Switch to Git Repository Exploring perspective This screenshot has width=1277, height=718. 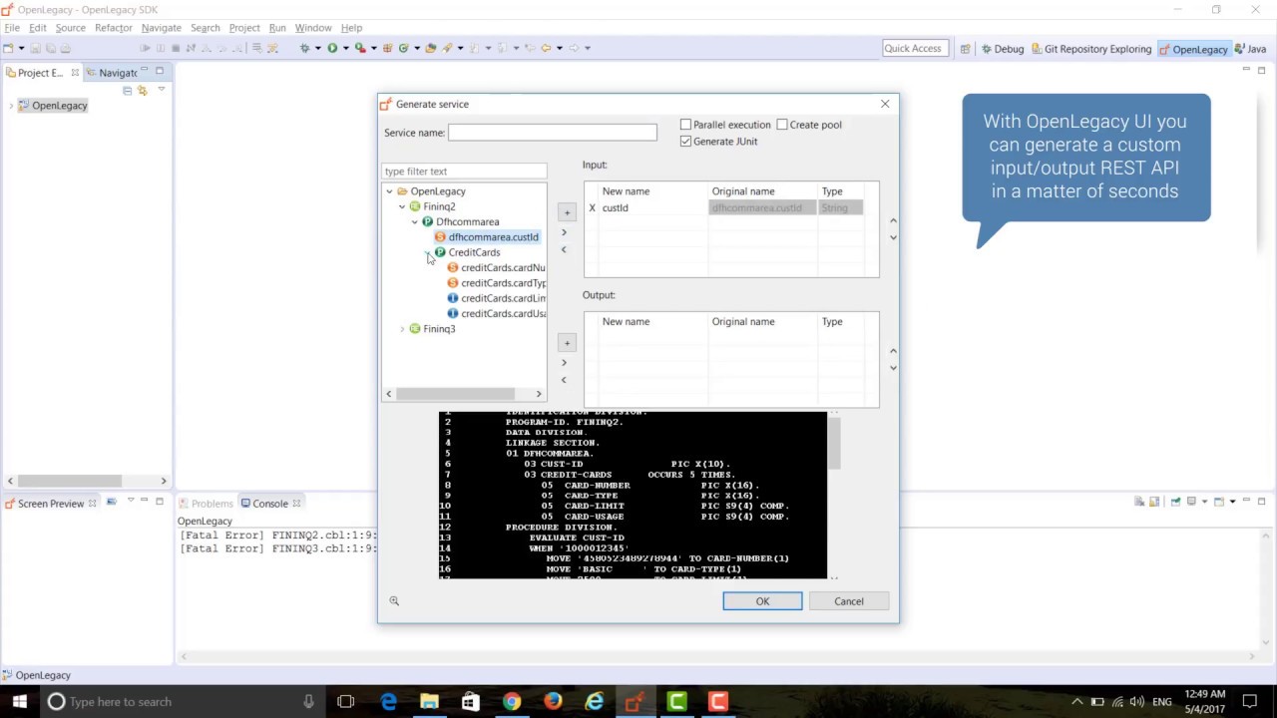point(1091,49)
